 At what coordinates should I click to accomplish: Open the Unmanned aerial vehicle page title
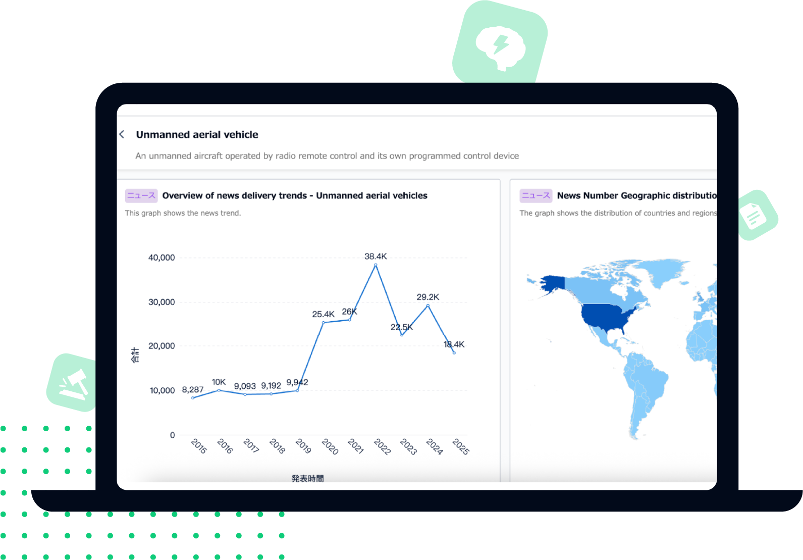pyautogui.click(x=197, y=135)
